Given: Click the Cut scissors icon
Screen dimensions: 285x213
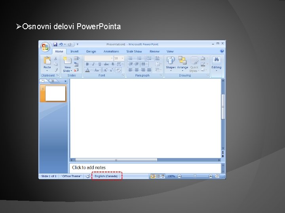Looking at the screenshot, I should coord(56,58).
